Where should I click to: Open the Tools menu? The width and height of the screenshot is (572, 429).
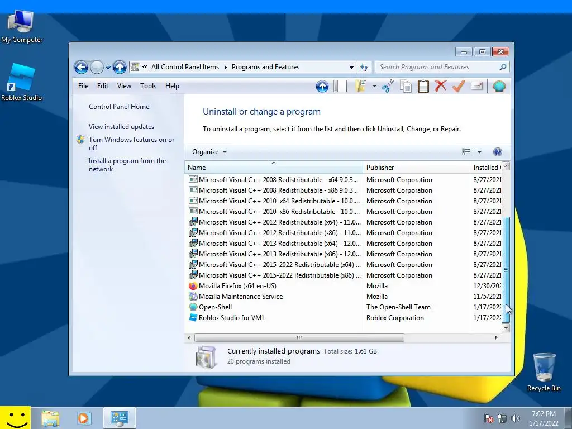click(148, 86)
